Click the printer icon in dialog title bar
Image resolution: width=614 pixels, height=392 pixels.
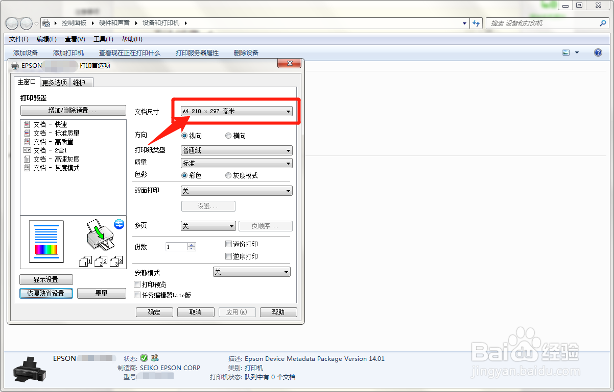coord(15,65)
